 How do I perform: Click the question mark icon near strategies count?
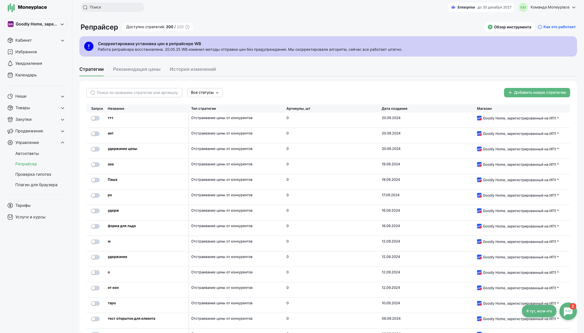(x=187, y=27)
